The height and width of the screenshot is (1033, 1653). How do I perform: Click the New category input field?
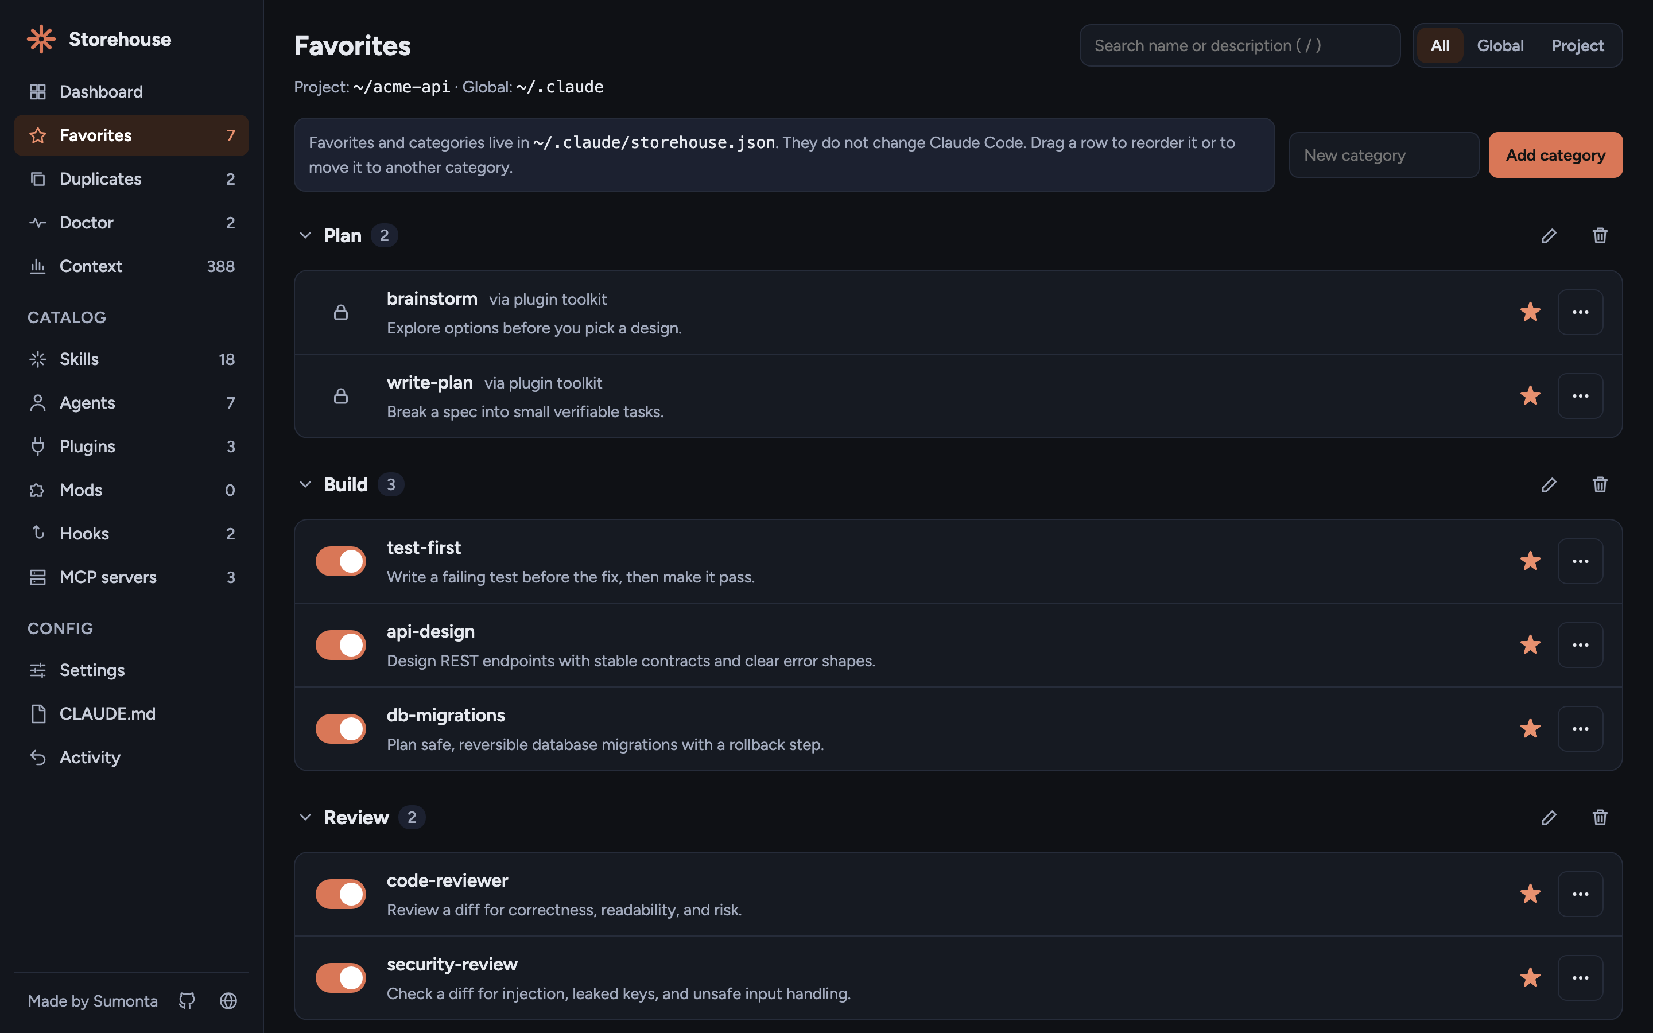(x=1384, y=155)
